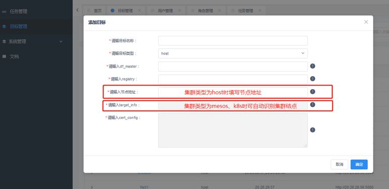
Task: Click the info icon beside 节点地址 field
Action: click(313, 92)
